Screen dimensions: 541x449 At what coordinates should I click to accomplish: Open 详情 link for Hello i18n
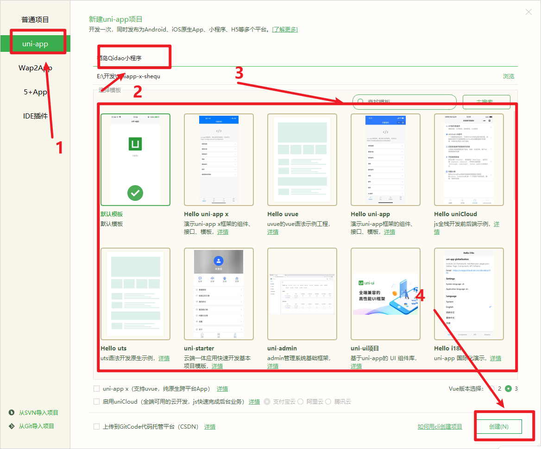(496, 358)
